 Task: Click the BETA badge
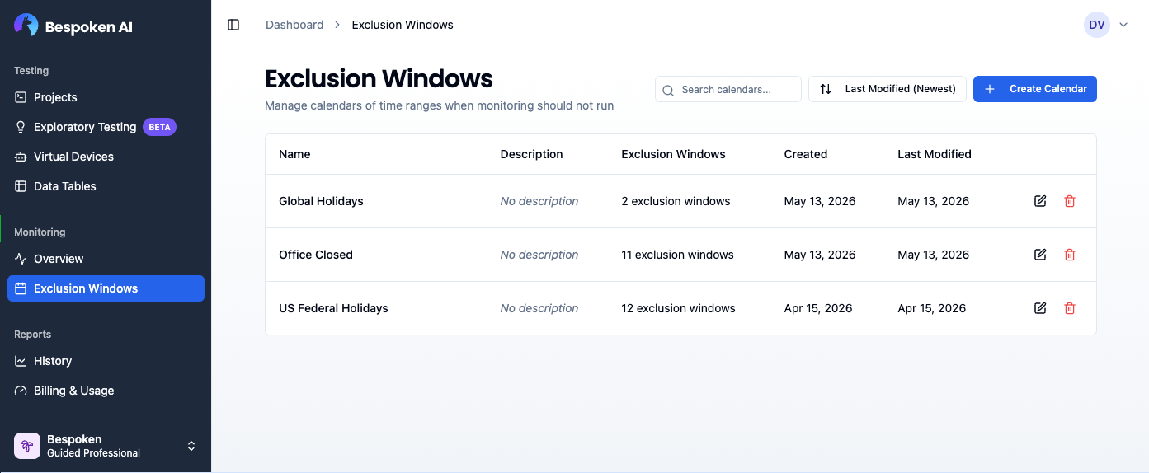pyautogui.click(x=160, y=127)
